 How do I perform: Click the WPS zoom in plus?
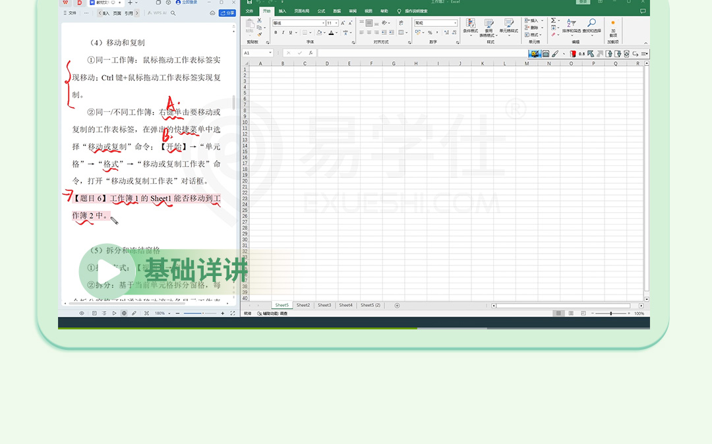click(x=223, y=314)
